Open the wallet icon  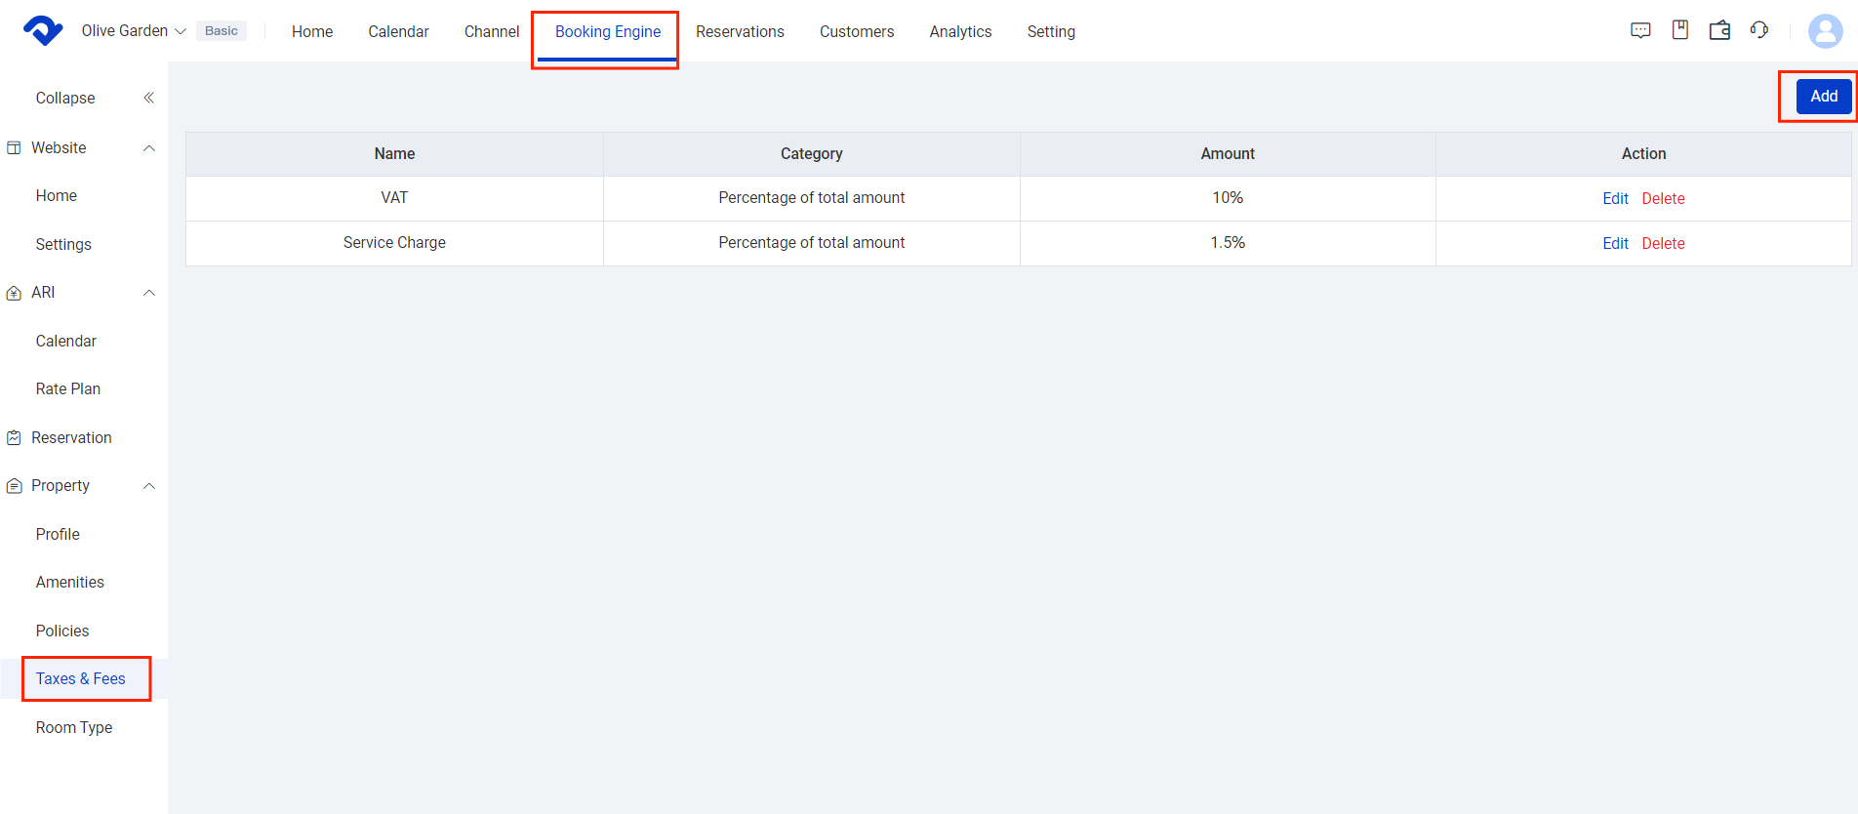tap(1719, 30)
